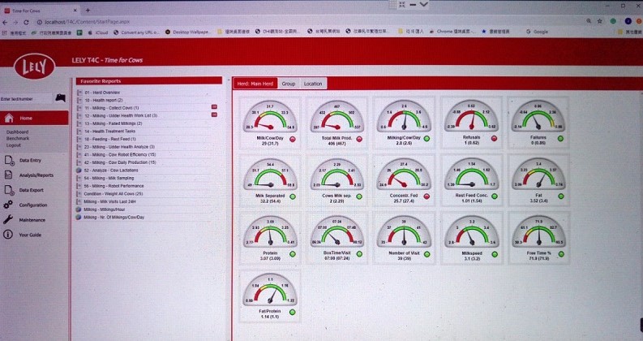Click the report icon beside 01 - Herd Overview

[79, 93]
